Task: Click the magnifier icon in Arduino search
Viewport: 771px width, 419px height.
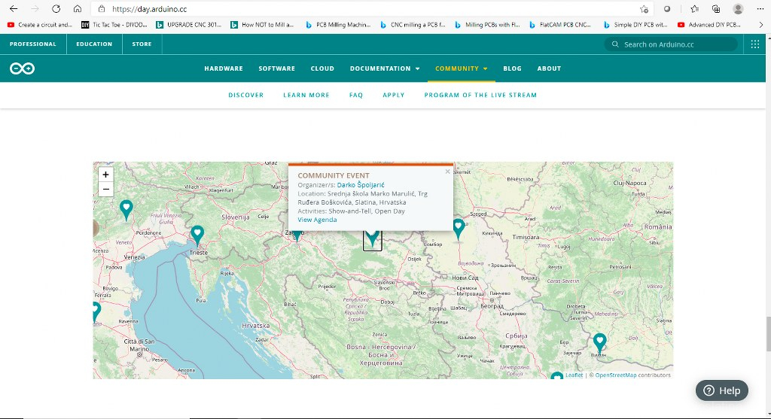Action: [614, 44]
